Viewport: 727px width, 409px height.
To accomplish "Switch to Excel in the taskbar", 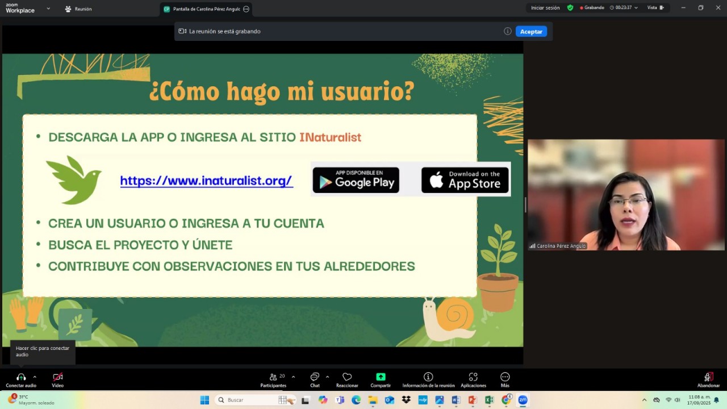I will click(x=489, y=400).
